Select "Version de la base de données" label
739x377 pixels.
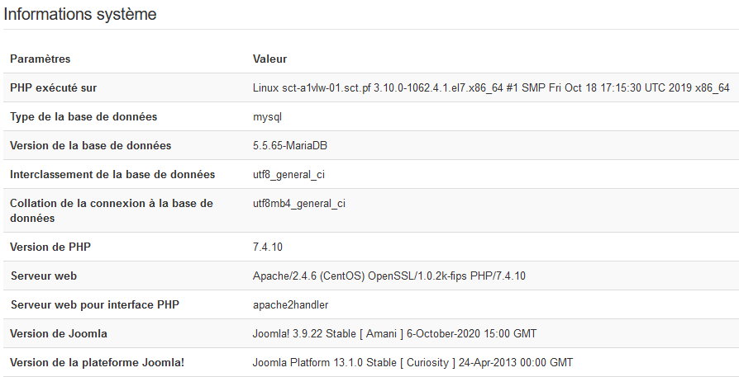tap(90, 145)
